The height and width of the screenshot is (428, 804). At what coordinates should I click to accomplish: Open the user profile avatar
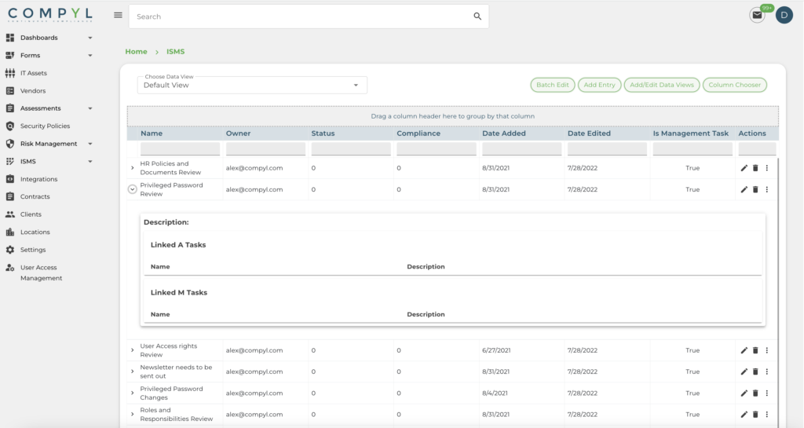point(784,15)
